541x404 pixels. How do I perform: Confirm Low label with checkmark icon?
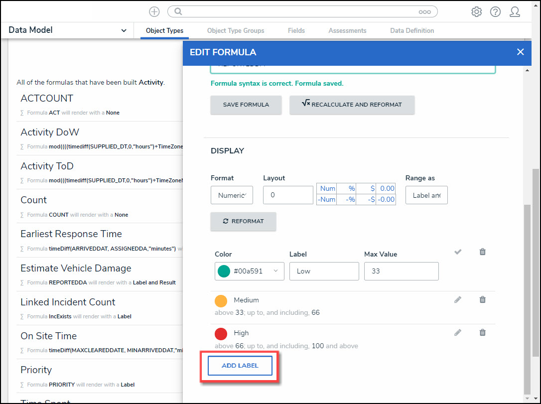pyautogui.click(x=458, y=252)
